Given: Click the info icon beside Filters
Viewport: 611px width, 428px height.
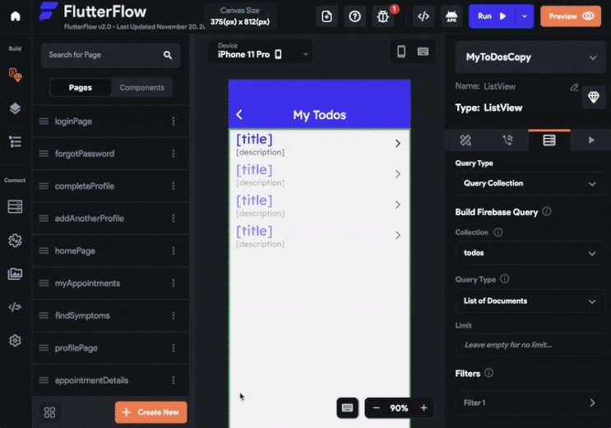Looking at the screenshot, I should pyautogui.click(x=488, y=373).
